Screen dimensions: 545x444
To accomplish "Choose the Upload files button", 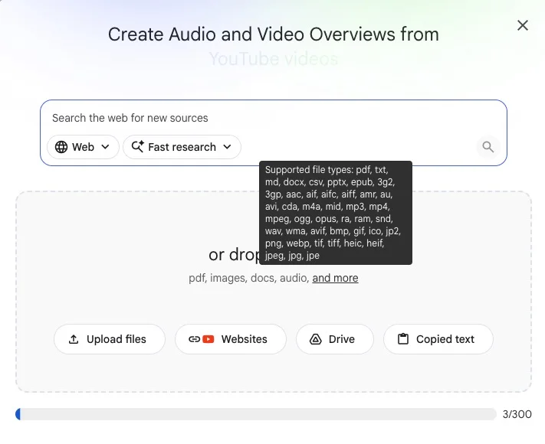I will [x=110, y=339].
